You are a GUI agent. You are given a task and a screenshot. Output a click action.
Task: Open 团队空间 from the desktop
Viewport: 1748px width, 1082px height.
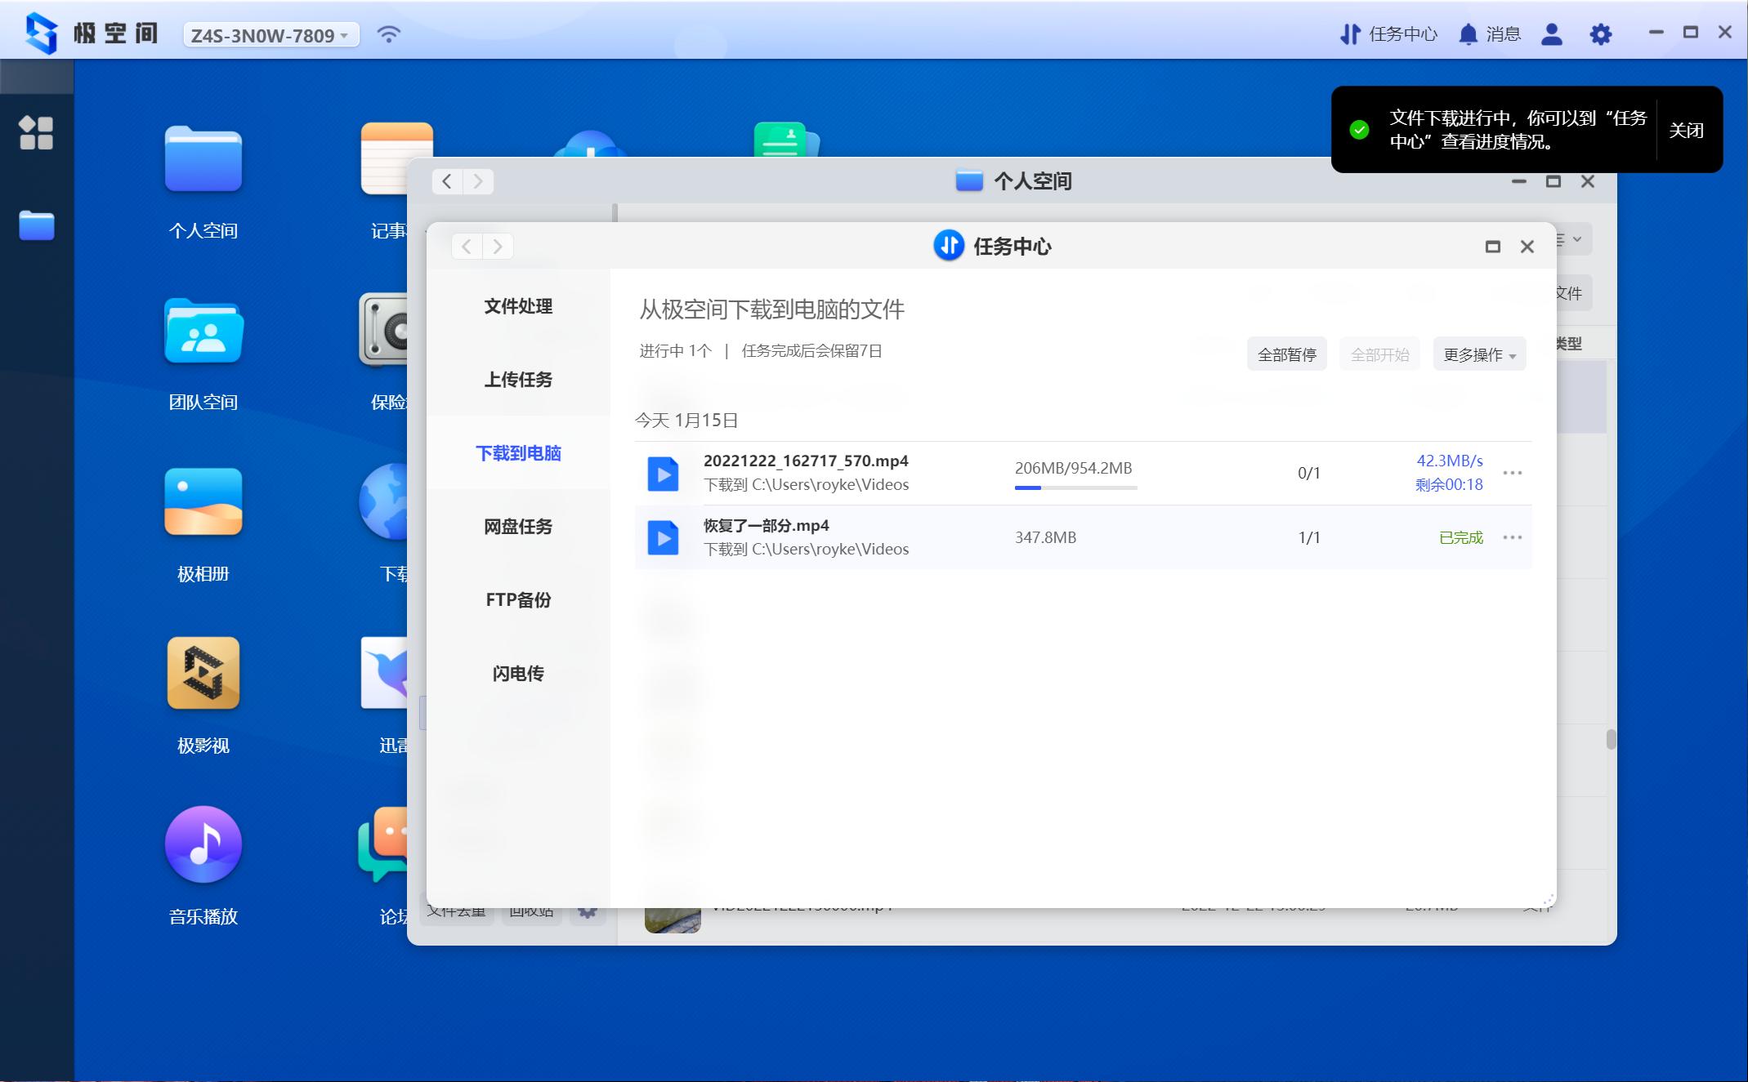203,331
